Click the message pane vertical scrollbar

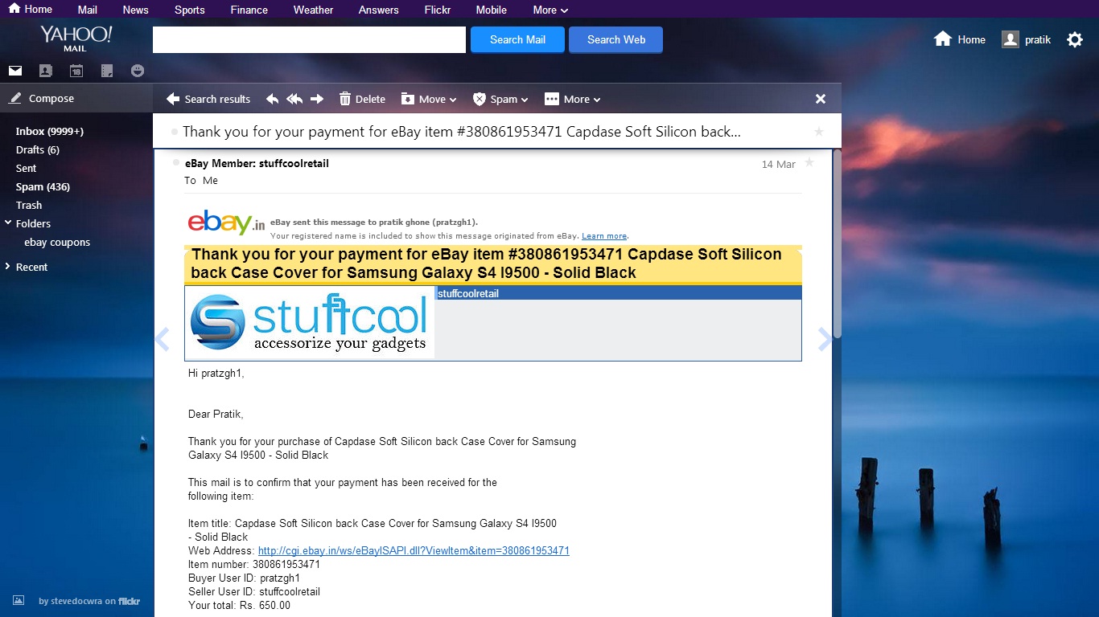[837, 244]
